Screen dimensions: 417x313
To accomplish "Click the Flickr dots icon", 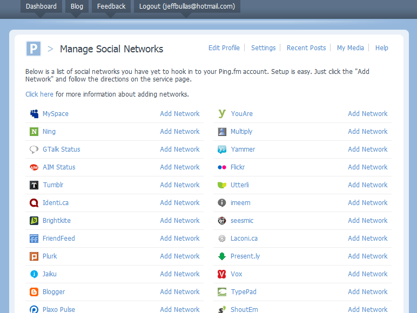I will pos(222,167).
